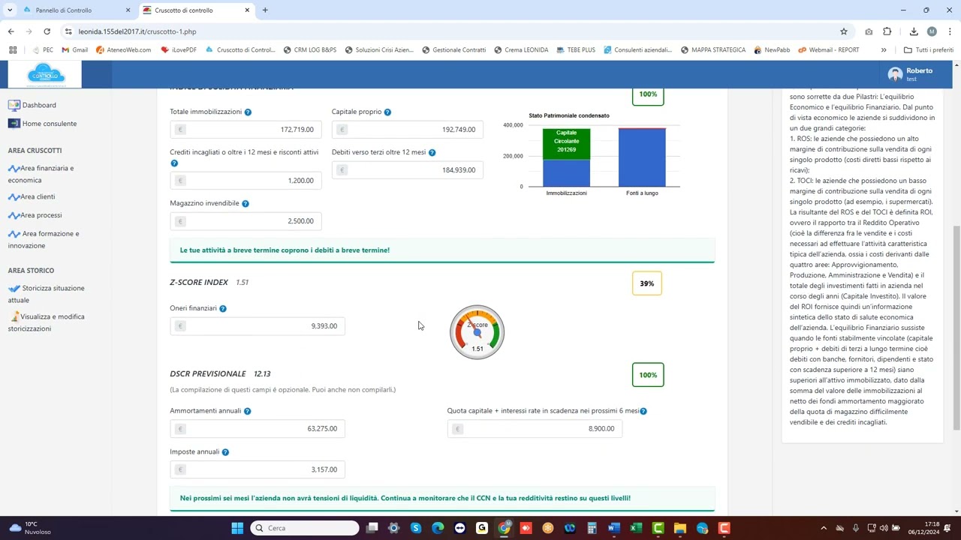The width and height of the screenshot is (961, 540).
Task: Click the Capitale Circolante green bar
Action: click(x=566, y=144)
